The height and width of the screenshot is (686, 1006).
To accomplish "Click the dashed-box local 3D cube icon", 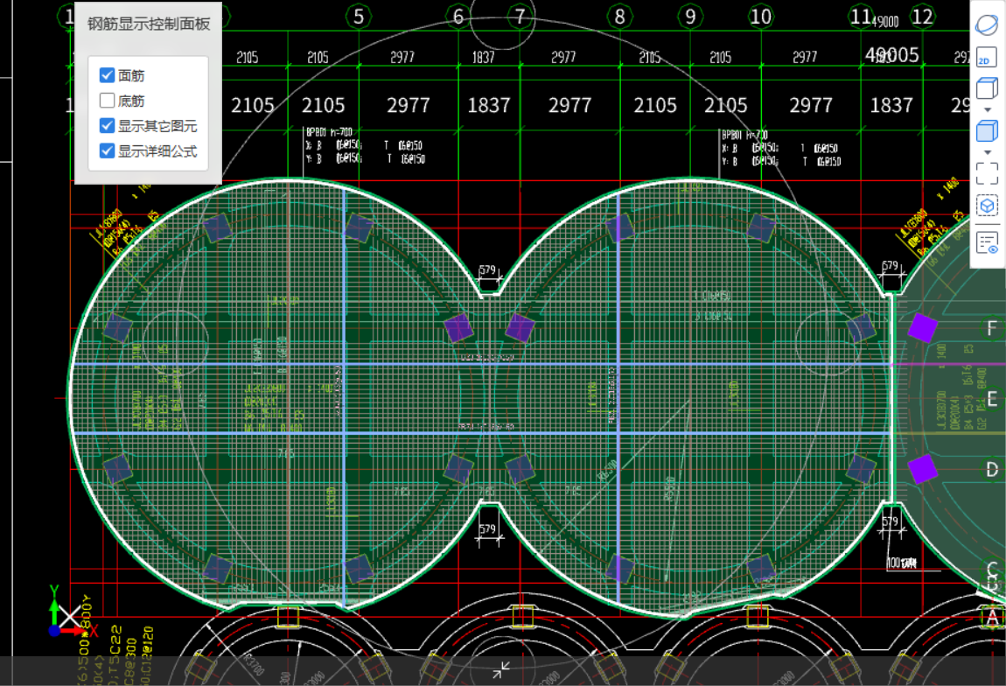I will tap(987, 206).
